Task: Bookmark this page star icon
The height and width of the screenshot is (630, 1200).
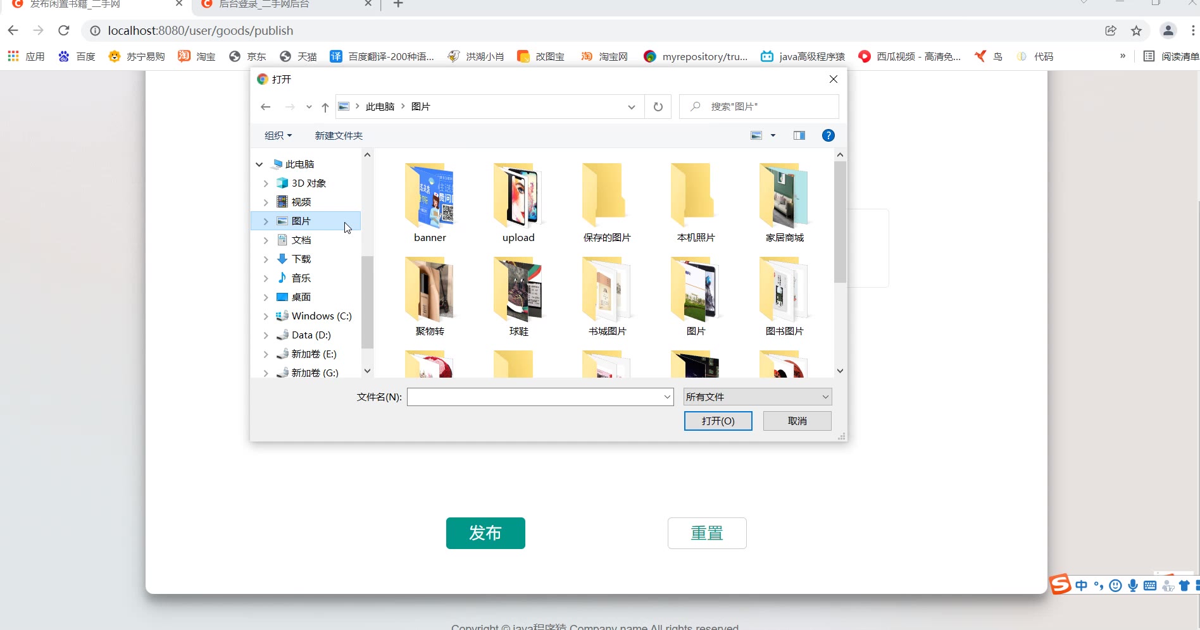Action: click(1136, 30)
